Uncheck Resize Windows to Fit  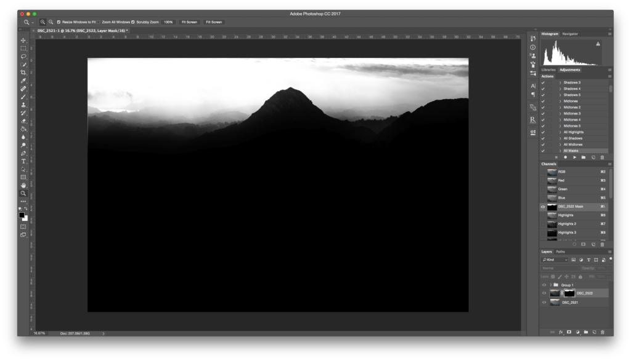pos(58,22)
